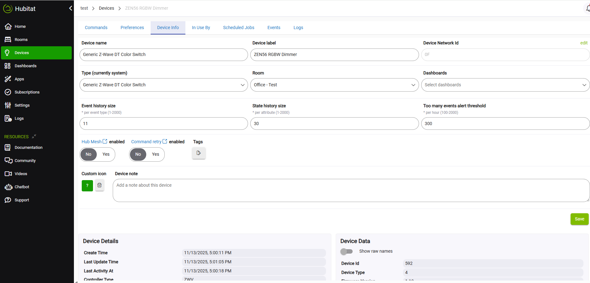This screenshot has width=590, height=283.
Task: Collapse the Resources section icon
Action: point(34,136)
